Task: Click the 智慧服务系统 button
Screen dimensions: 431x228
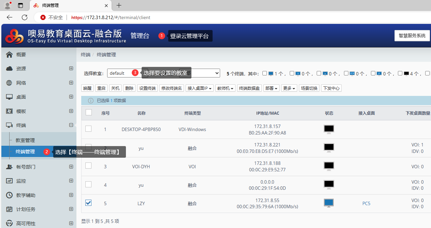Action: 412,35
